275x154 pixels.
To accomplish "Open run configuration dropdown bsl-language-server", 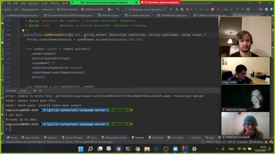I will [145, 9].
